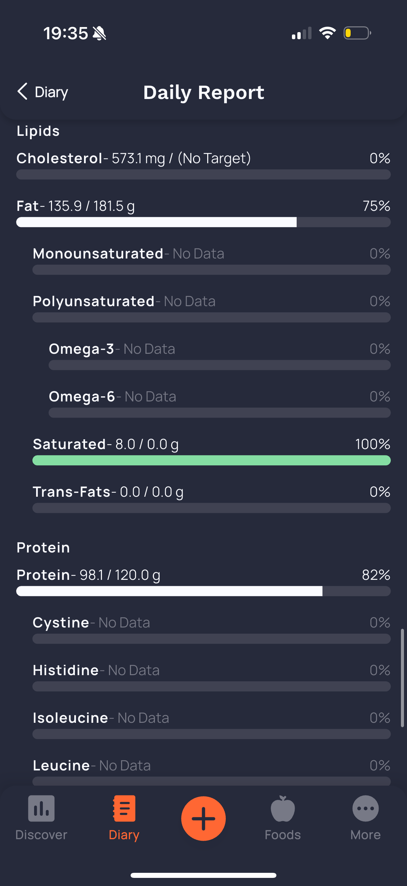Open the More ellipsis icon
The width and height of the screenshot is (407, 886).
[x=365, y=808]
